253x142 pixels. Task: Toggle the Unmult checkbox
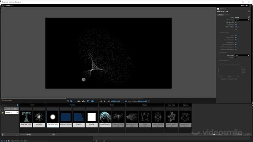pyautogui.click(x=236, y=58)
